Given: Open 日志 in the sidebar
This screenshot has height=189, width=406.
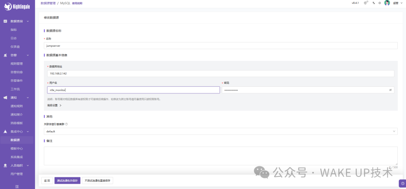Looking at the screenshot, I should [14, 38].
